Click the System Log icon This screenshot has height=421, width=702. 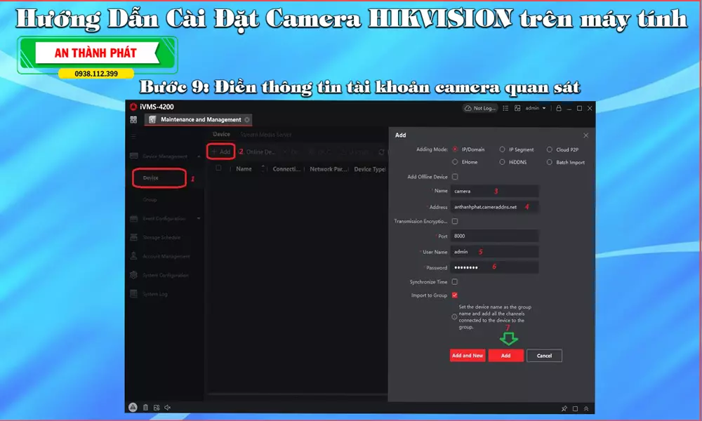point(133,294)
